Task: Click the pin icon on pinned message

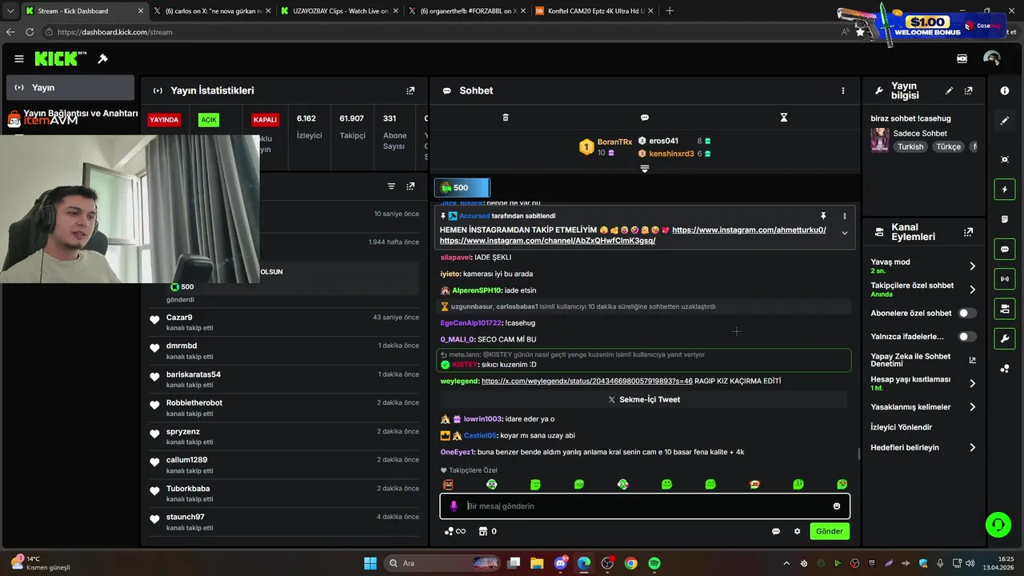Action: tap(822, 216)
